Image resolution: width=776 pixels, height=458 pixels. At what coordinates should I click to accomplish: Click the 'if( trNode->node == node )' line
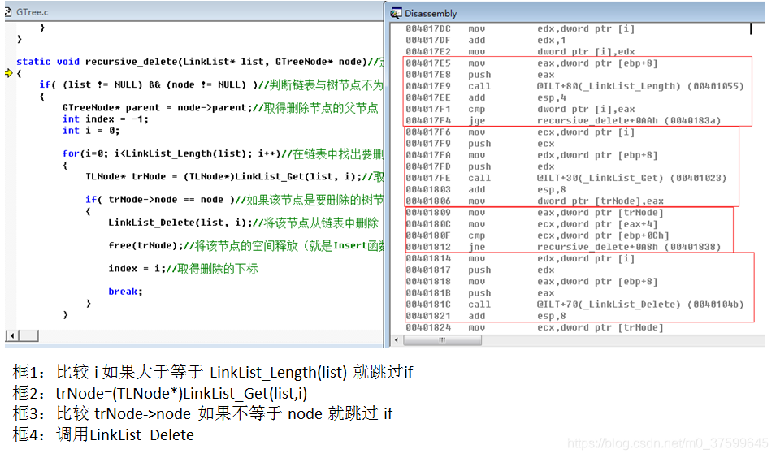[x=235, y=199]
